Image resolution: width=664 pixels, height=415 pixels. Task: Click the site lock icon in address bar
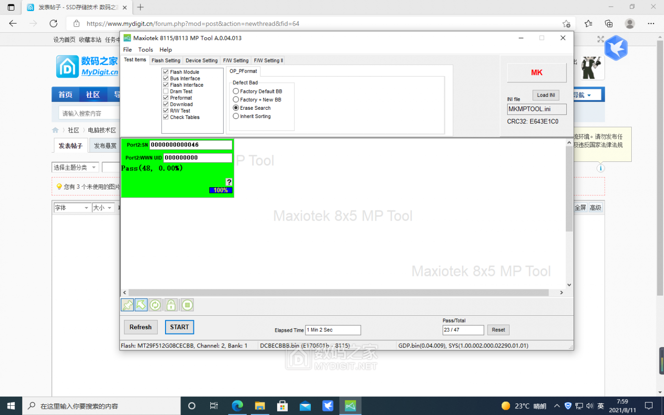(x=76, y=24)
